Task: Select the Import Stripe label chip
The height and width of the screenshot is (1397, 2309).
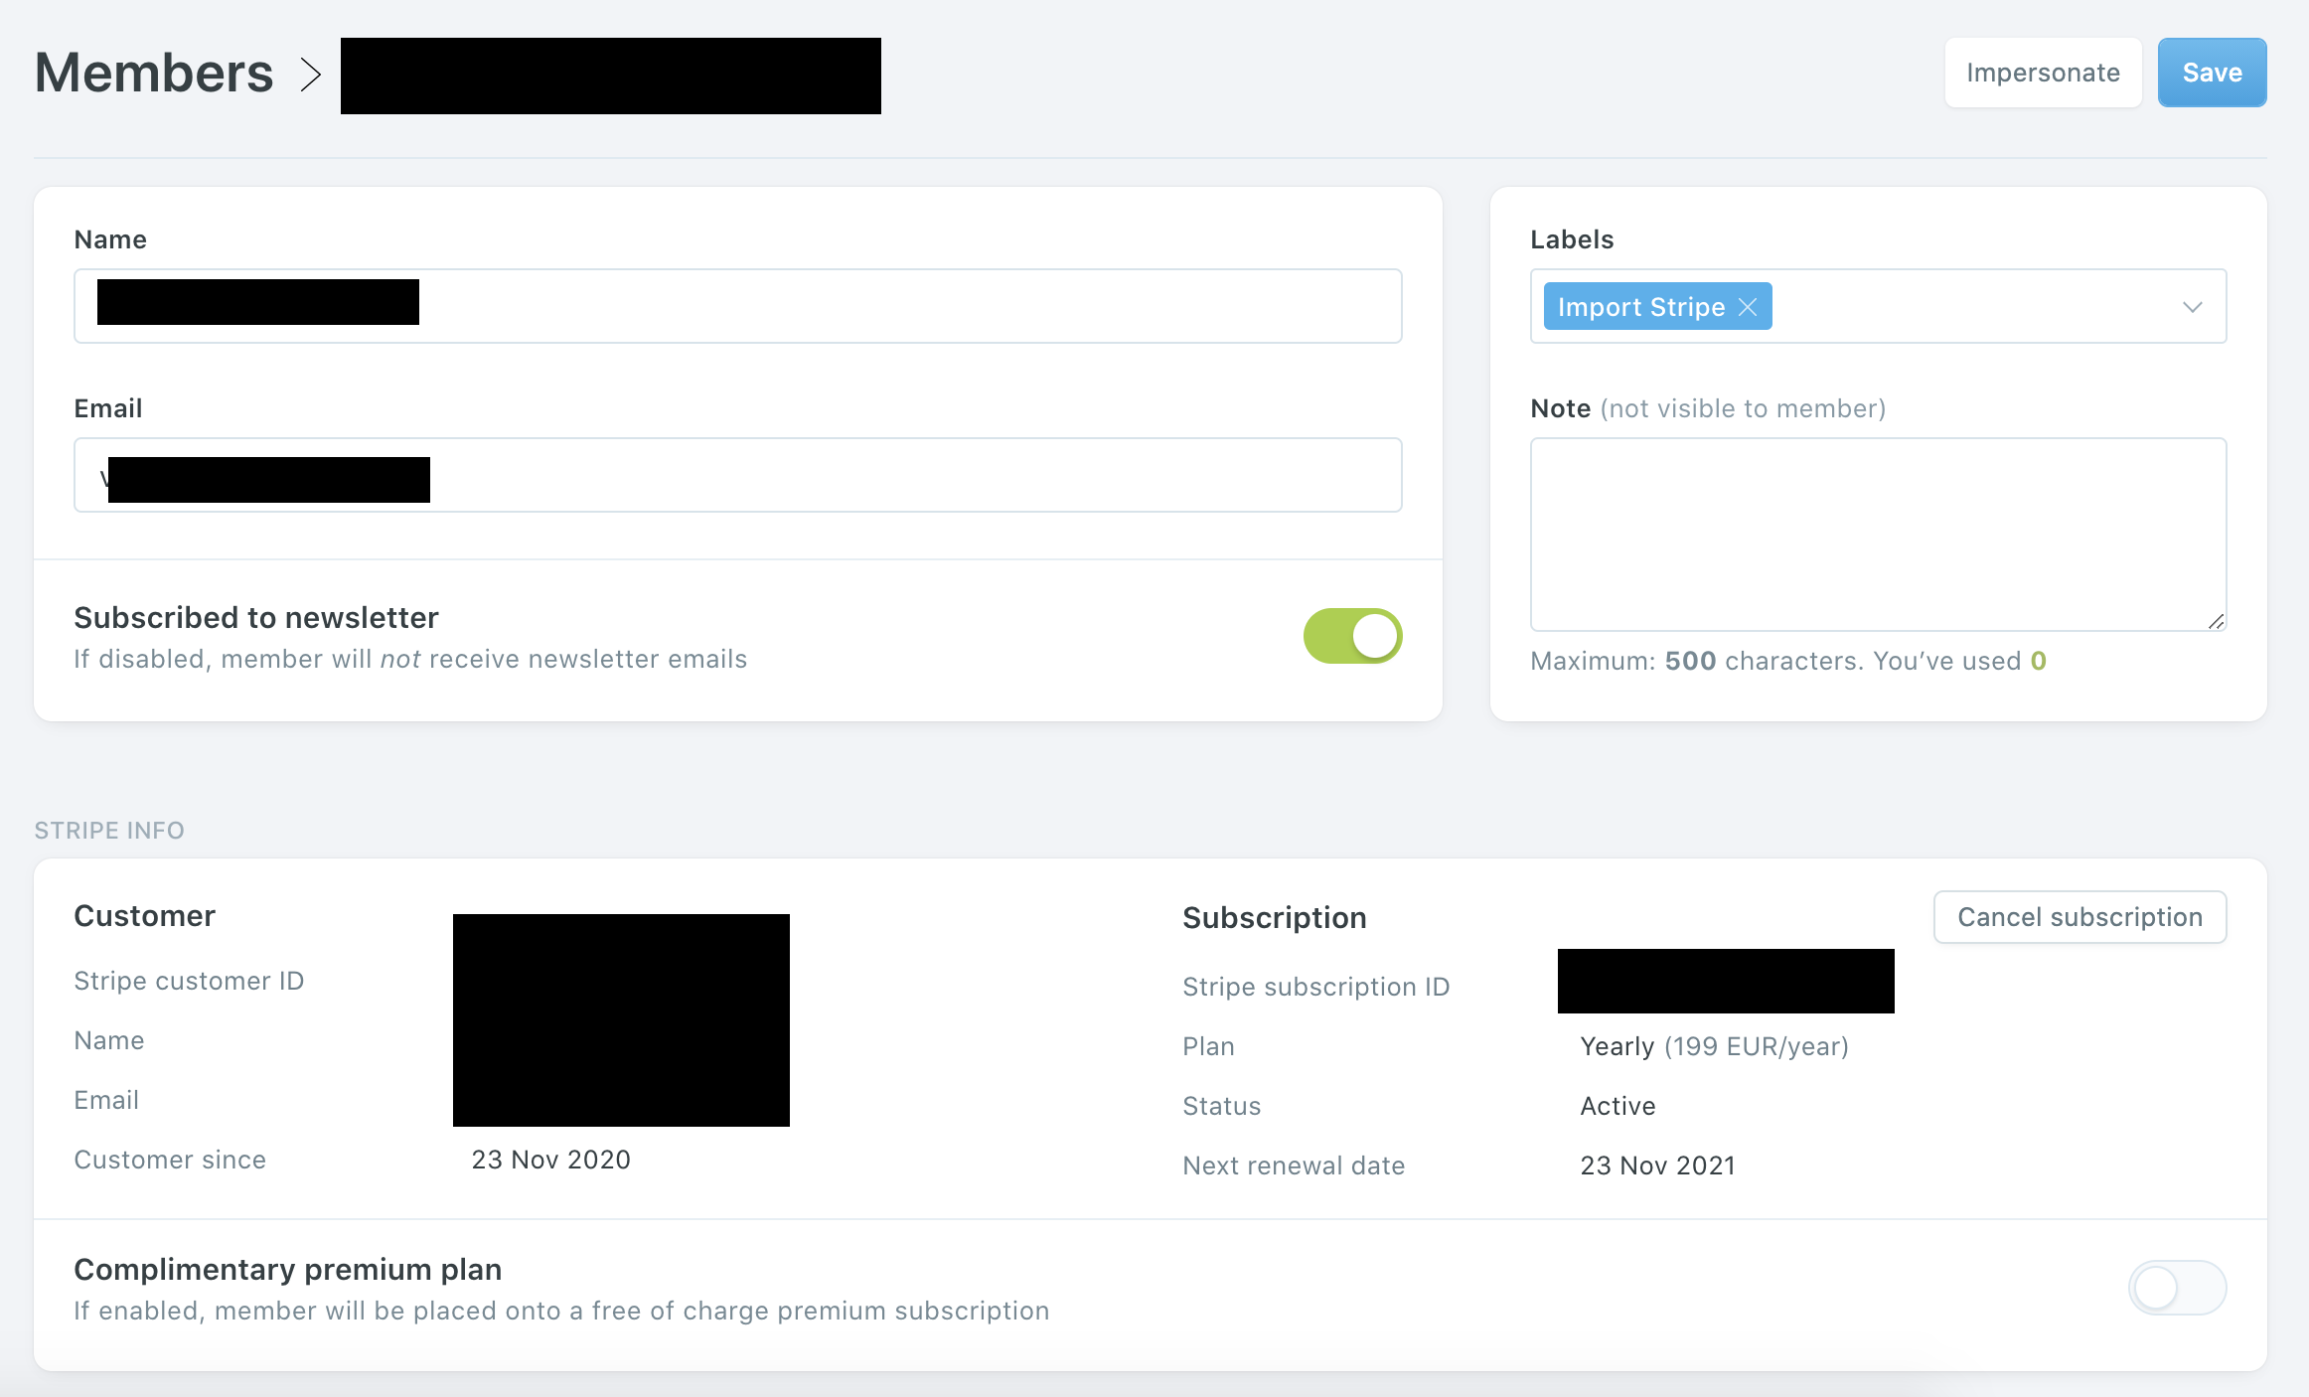Action: click(1640, 307)
